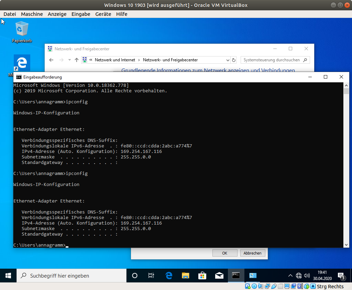Click the VirtualBox hard disk activity indicator
This screenshot has width=352, height=290.
[247, 286]
